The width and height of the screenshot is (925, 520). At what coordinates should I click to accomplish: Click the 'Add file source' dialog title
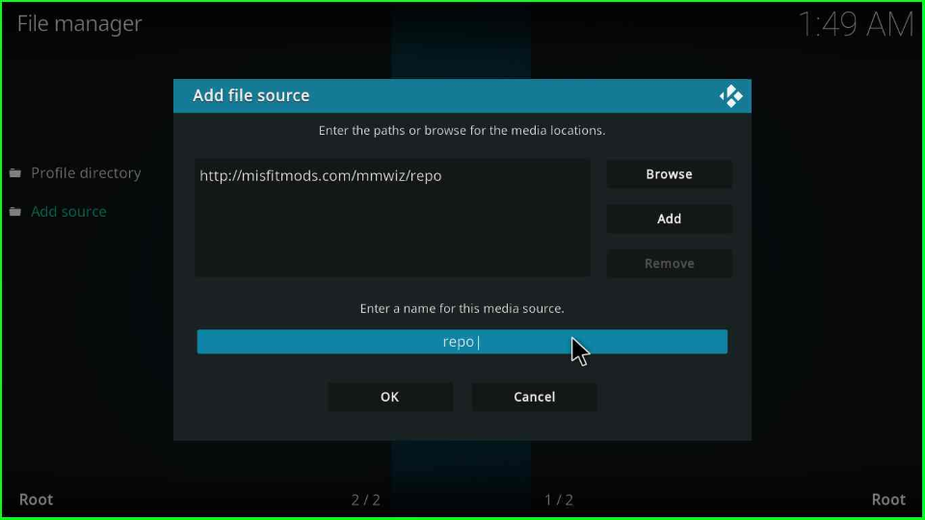point(251,95)
